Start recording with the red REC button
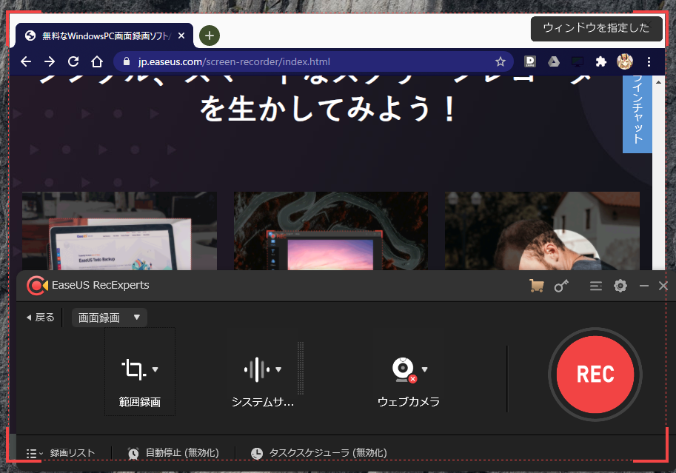This screenshot has height=473, width=676. pyautogui.click(x=595, y=375)
